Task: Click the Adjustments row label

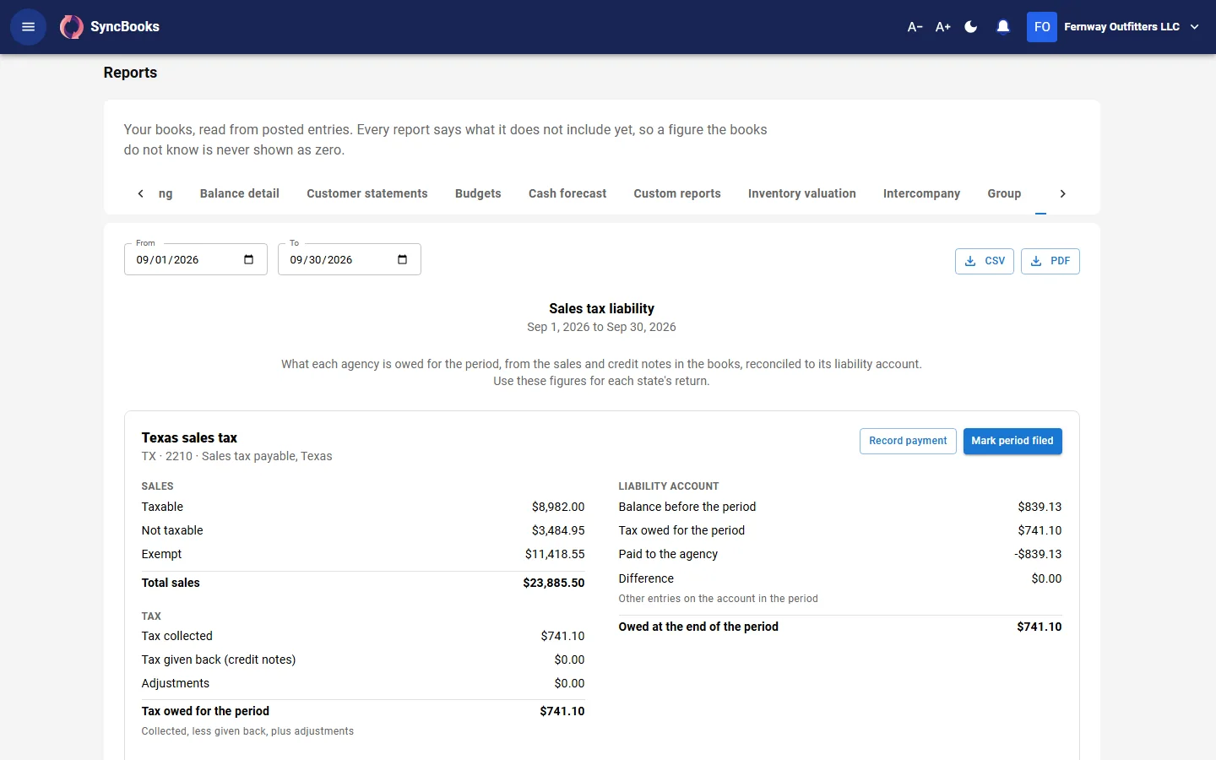Action: 176,683
